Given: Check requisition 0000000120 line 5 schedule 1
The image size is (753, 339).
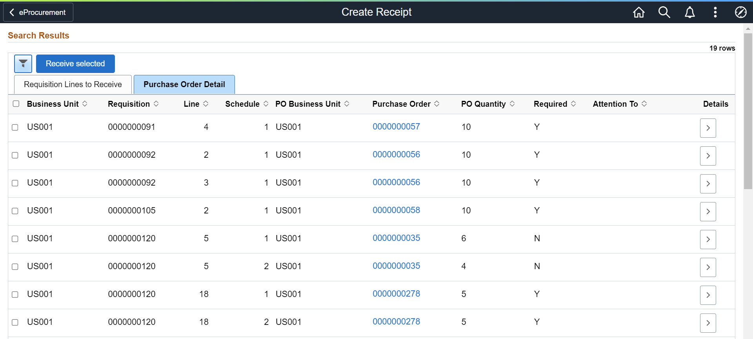Looking at the screenshot, I should pyautogui.click(x=15, y=239).
